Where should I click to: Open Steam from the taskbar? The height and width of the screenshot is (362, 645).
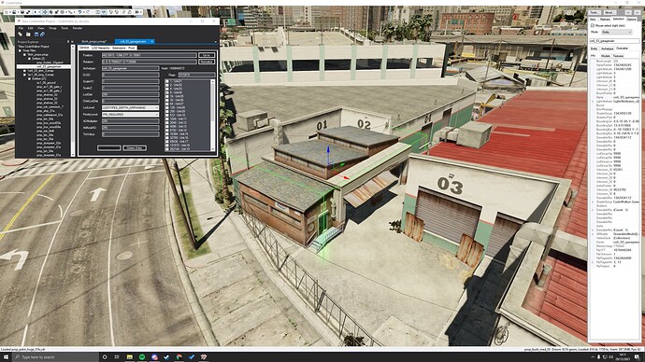pos(166,357)
